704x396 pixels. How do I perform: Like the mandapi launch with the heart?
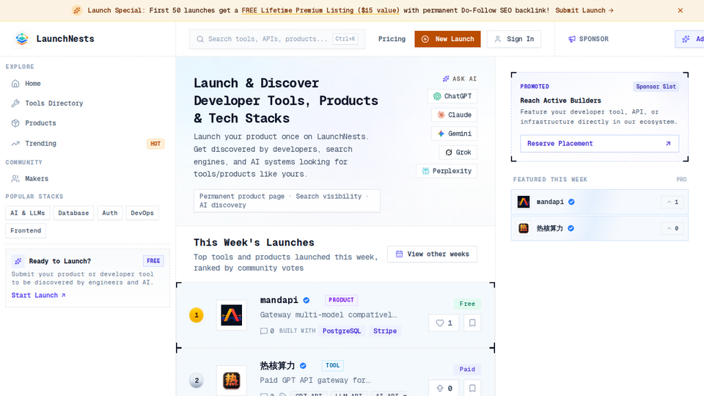[x=444, y=323]
